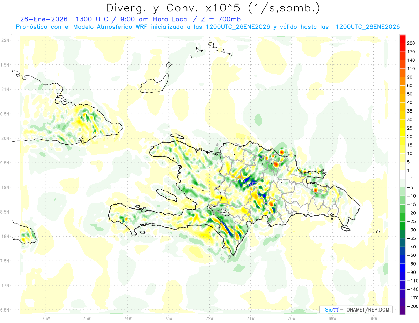Click the "0.5N" latitude label
Viewport: 419px width, 323px height.
tap(5, 114)
